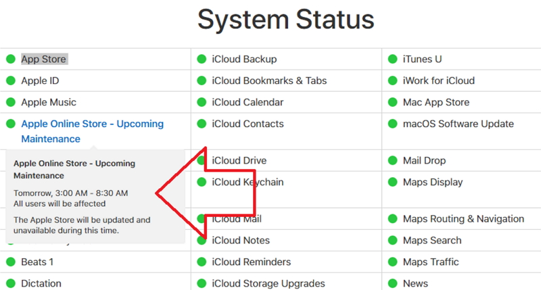The width and height of the screenshot is (541, 290).
Task: Click the status dot beside iCloud Backup
Action: point(202,59)
